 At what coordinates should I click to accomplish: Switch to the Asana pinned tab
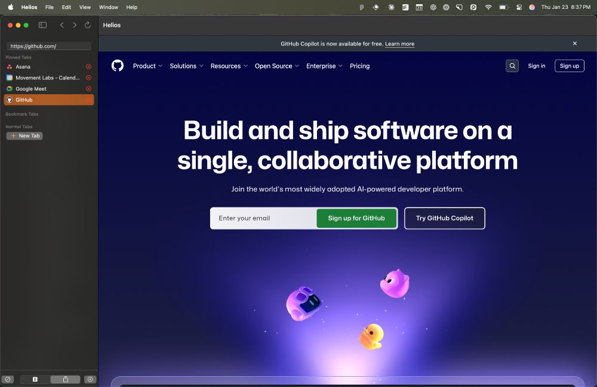pyautogui.click(x=49, y=67)
